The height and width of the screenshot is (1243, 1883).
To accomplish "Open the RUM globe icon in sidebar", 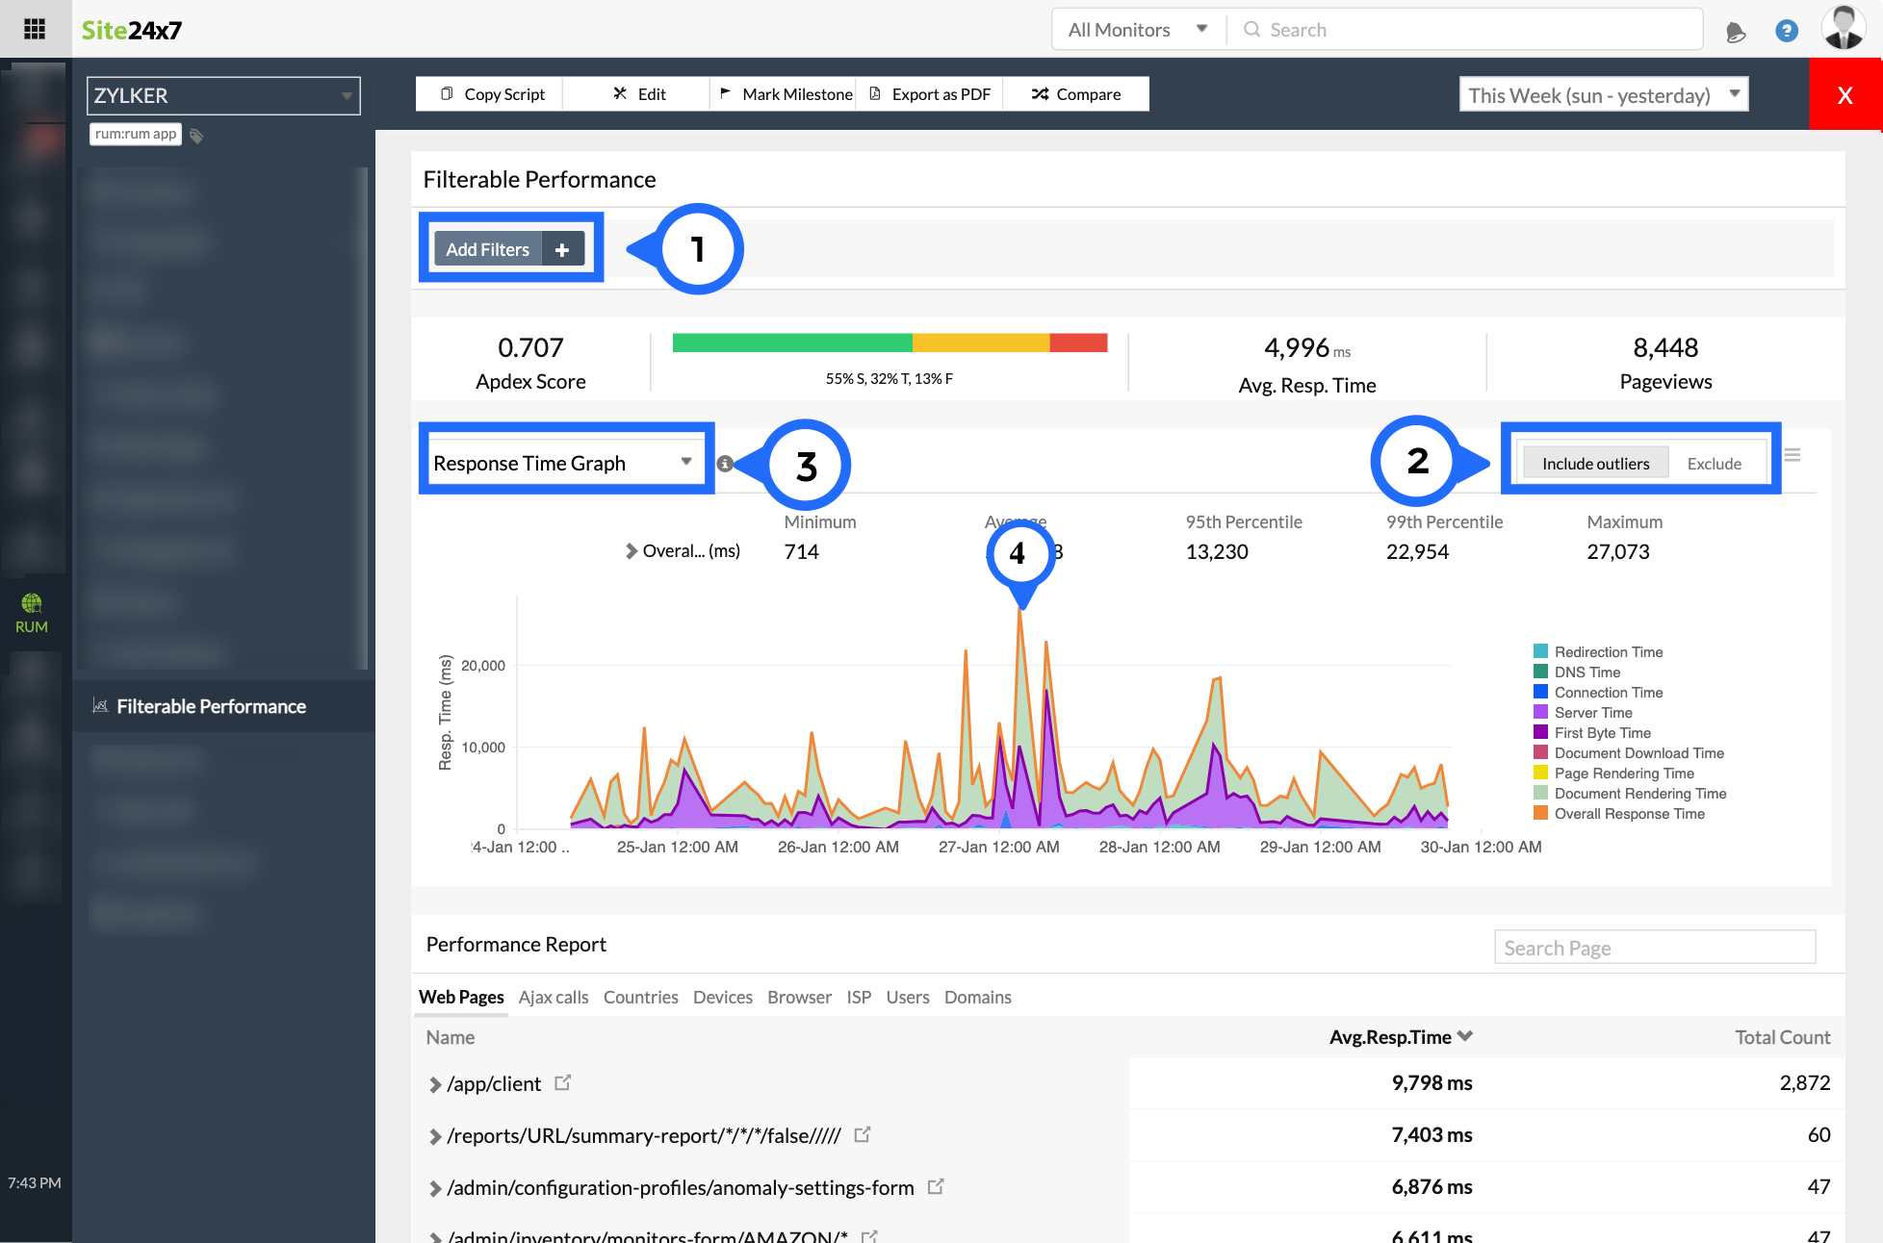I will click(x=32, y=604).
